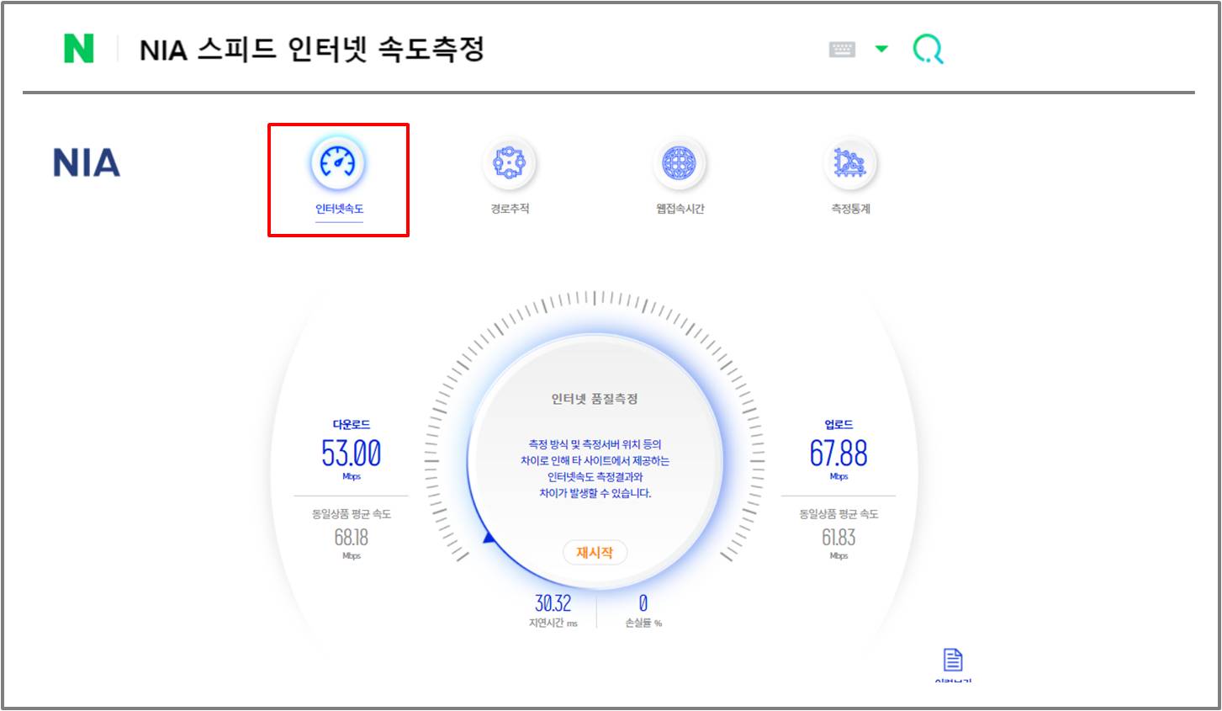Click the 다운로드 53.00 Mbps value
1222x711 pixels.
pos(352,454)
